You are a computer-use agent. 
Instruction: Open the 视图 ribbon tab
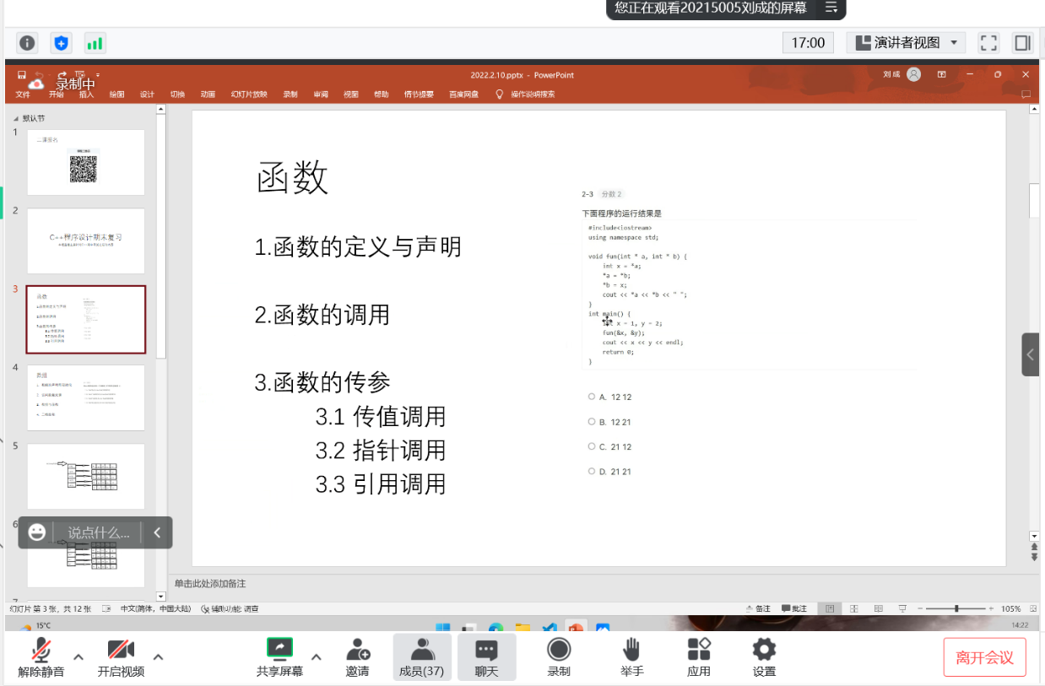[x=351, y=95]
